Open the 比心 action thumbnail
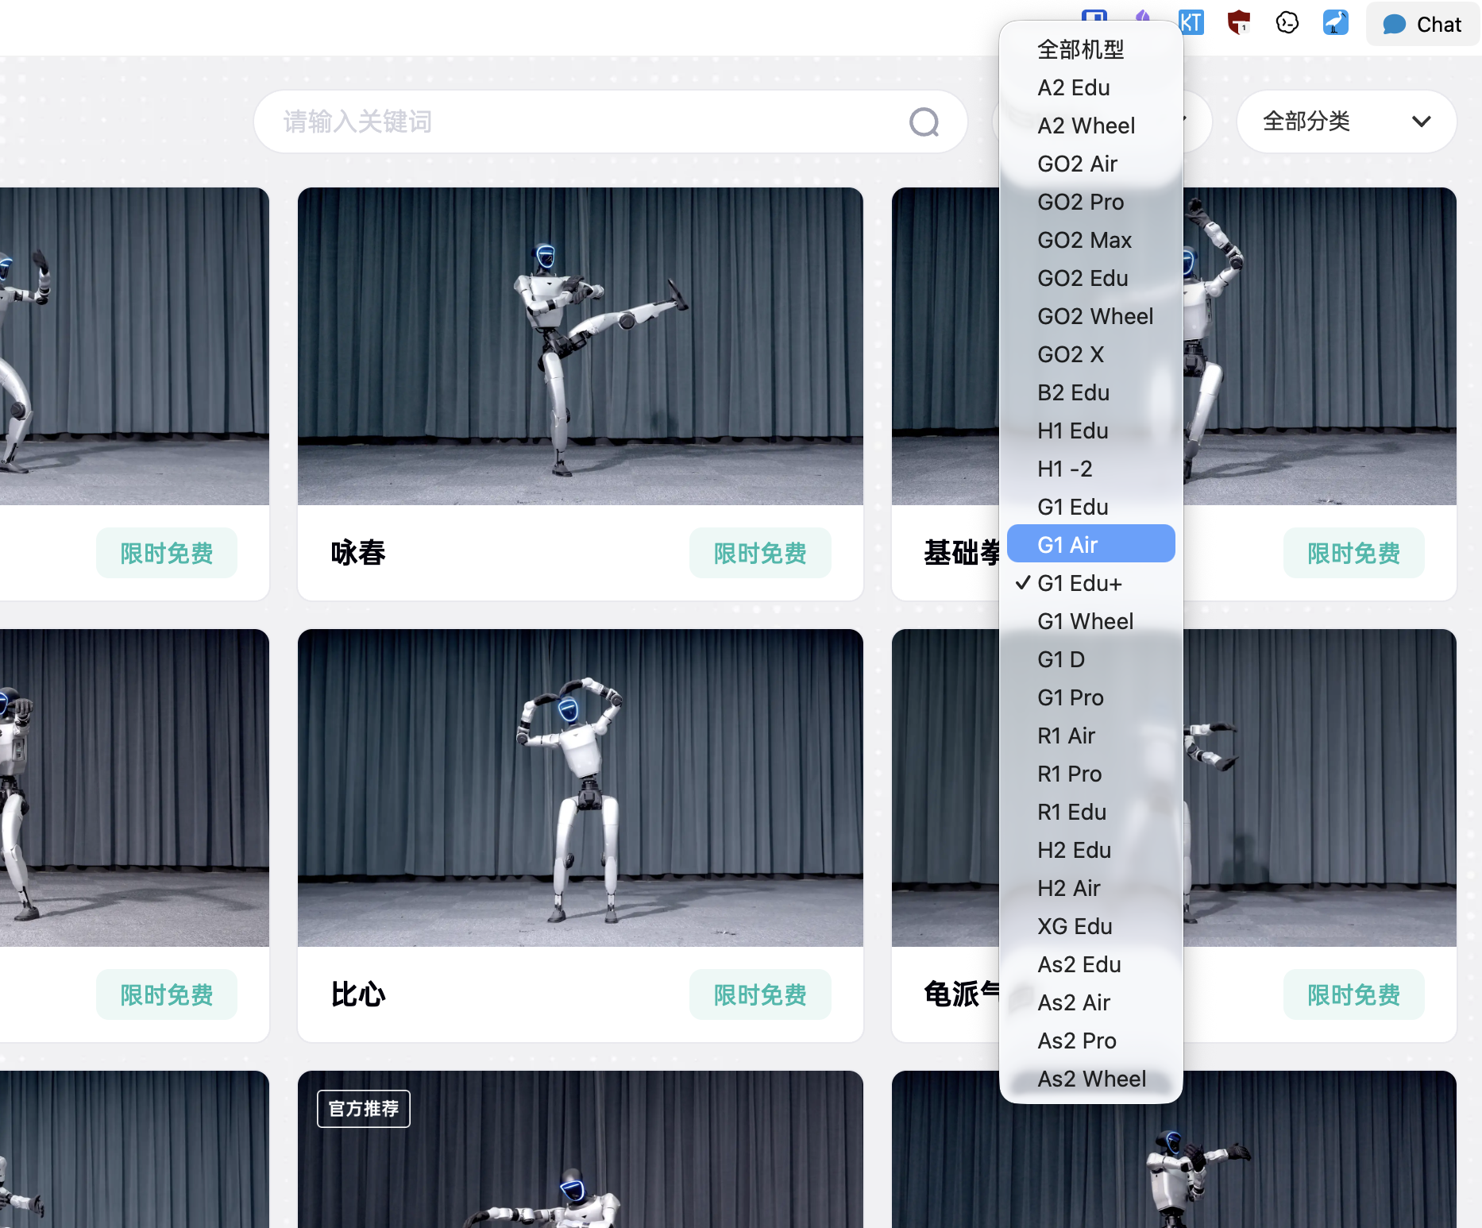Image resolution: width=1482 pixels, height=1228 pixels. [x=580, y=788]
